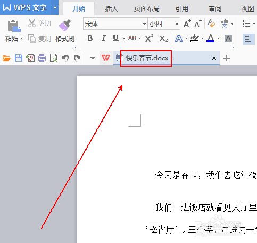Screen dimensions: 257x243
Task: Expand the font color dropdown arrow
Action: click(x=218, y=38)
